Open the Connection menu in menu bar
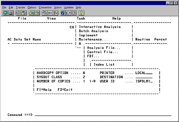 coord(45,7)
